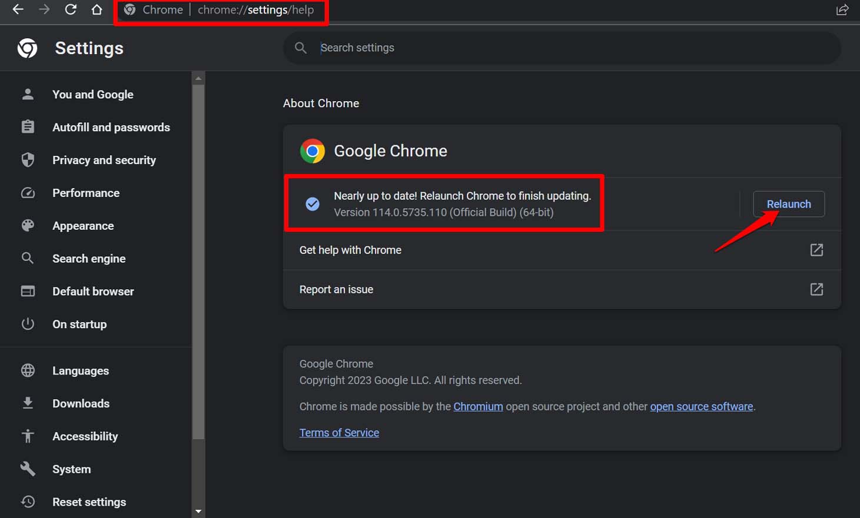Click the Appearance palette icon
The width and height of the screenshot is (860, 518).
point(28,225)
